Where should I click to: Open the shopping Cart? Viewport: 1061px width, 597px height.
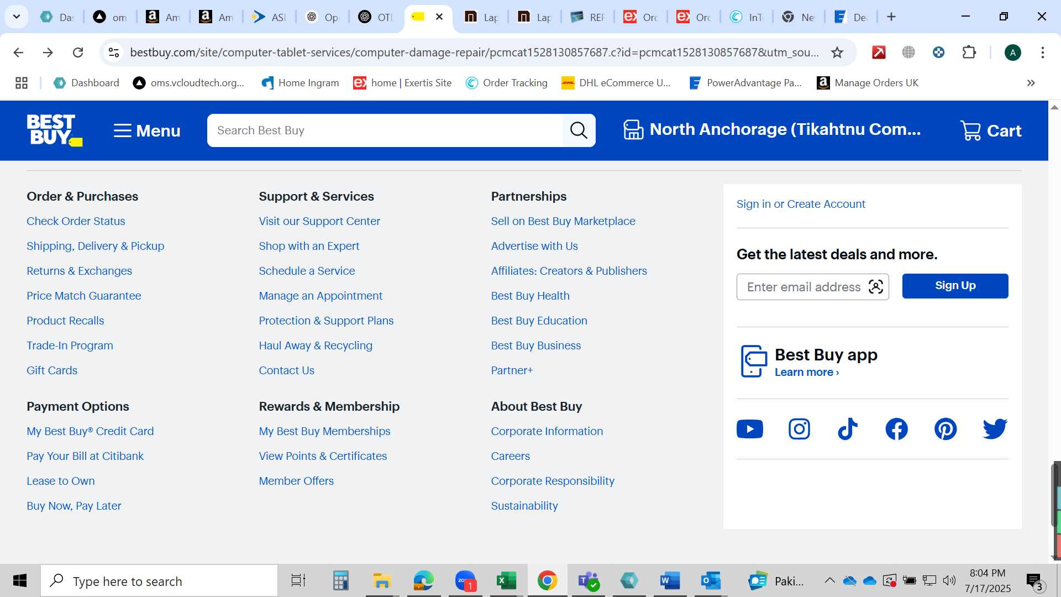coord(991,130)
